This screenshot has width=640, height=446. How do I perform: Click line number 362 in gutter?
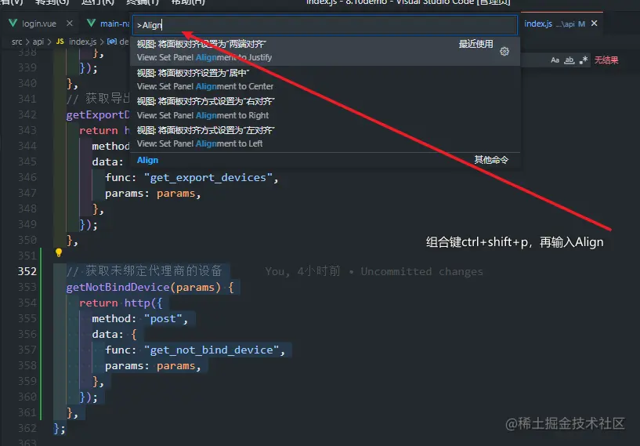27,428
